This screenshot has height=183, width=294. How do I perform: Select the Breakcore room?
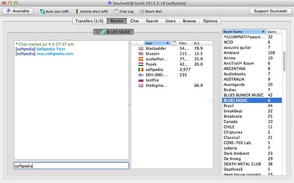pyautogui.click(x=252, y=116)
